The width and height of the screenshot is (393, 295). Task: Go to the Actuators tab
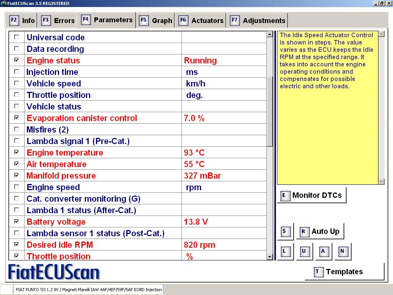(x=200, y=20)
